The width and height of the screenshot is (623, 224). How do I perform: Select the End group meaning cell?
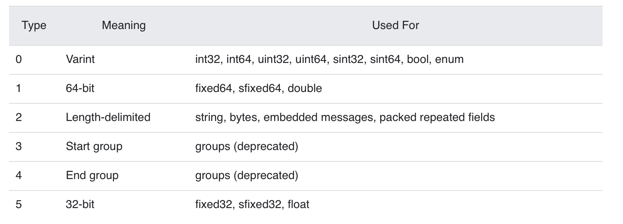pyautogui.click(x=92, y=175)
